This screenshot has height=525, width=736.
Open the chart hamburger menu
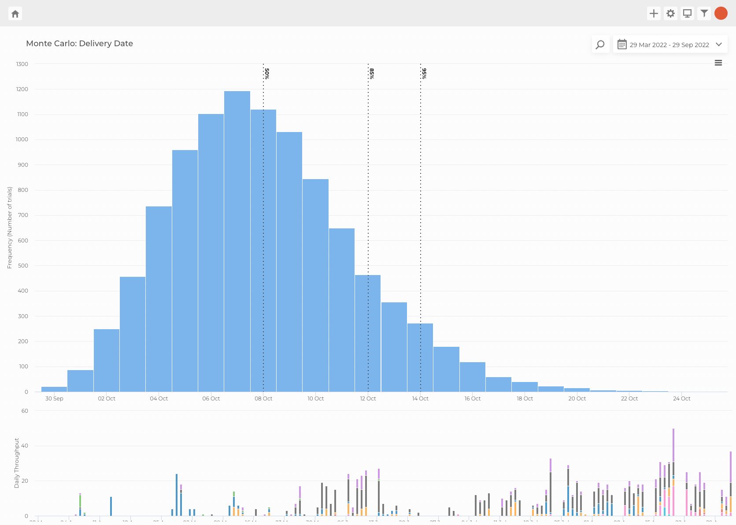(x=718, y=63)
